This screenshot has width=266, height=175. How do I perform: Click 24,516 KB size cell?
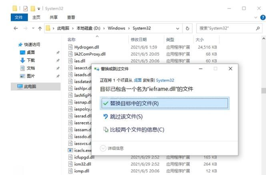(208, 47)
